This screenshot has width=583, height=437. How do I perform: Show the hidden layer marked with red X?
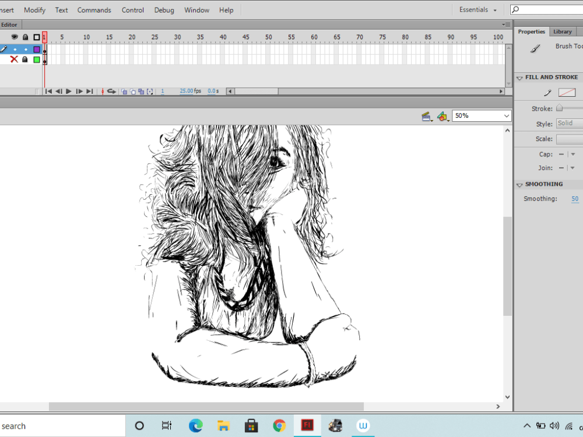click(x=14, y=59)
